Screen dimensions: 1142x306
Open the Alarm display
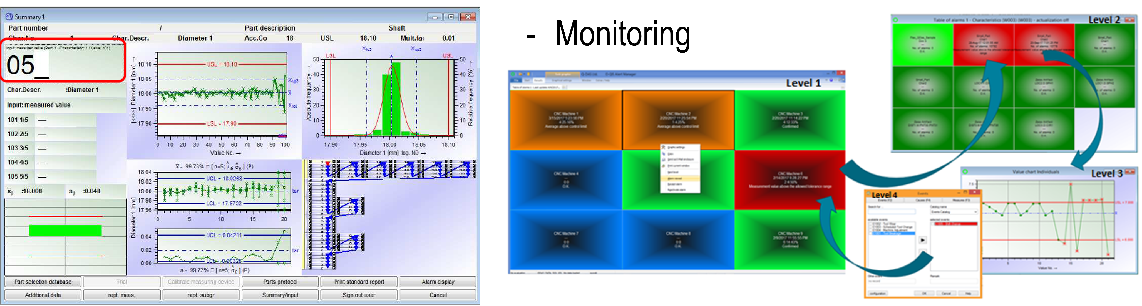click(438, 282)
